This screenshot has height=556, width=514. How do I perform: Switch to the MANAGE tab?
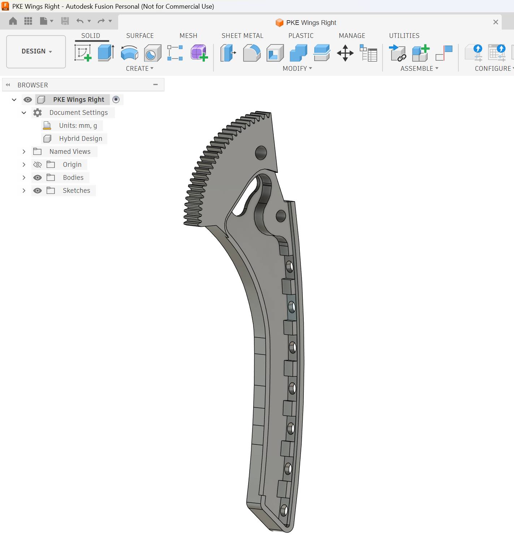point(352,36)
